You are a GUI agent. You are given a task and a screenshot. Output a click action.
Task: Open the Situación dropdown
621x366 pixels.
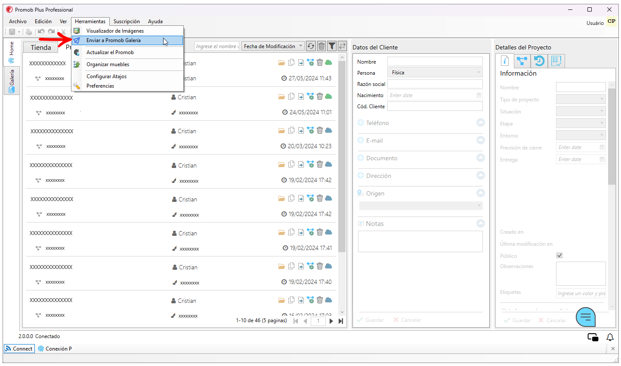581,111
